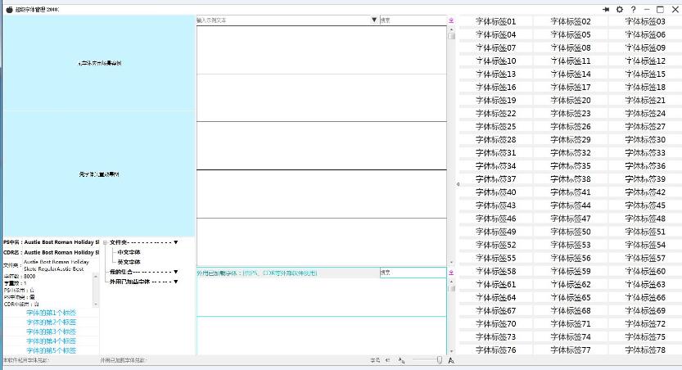682x370 pixels.
Task: Click the sample text input field
Action: click(x=283, y=20)
